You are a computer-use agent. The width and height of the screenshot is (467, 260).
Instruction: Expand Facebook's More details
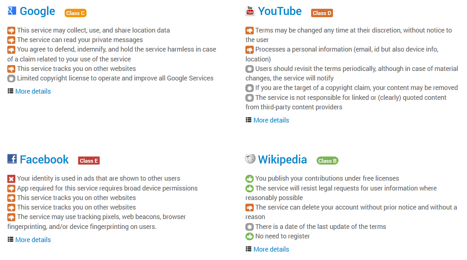click(33, 240)
